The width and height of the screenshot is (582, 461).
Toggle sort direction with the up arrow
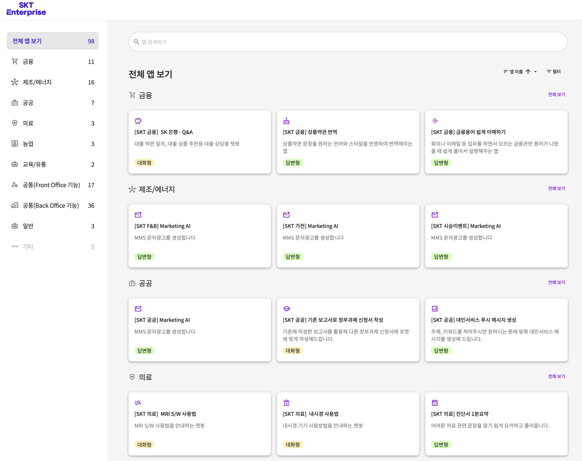tap(528, 72)
